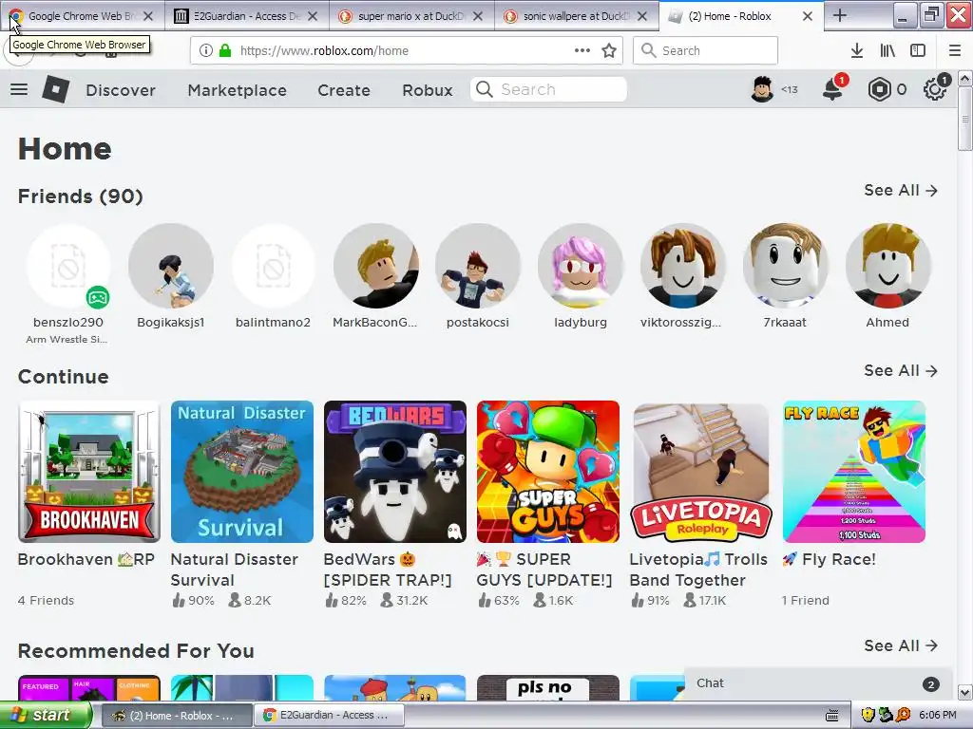Close the sonic wallpere DuckDuckGo tab
The image size is (973, 729).
pyautogui.click(x=643, y=16)
